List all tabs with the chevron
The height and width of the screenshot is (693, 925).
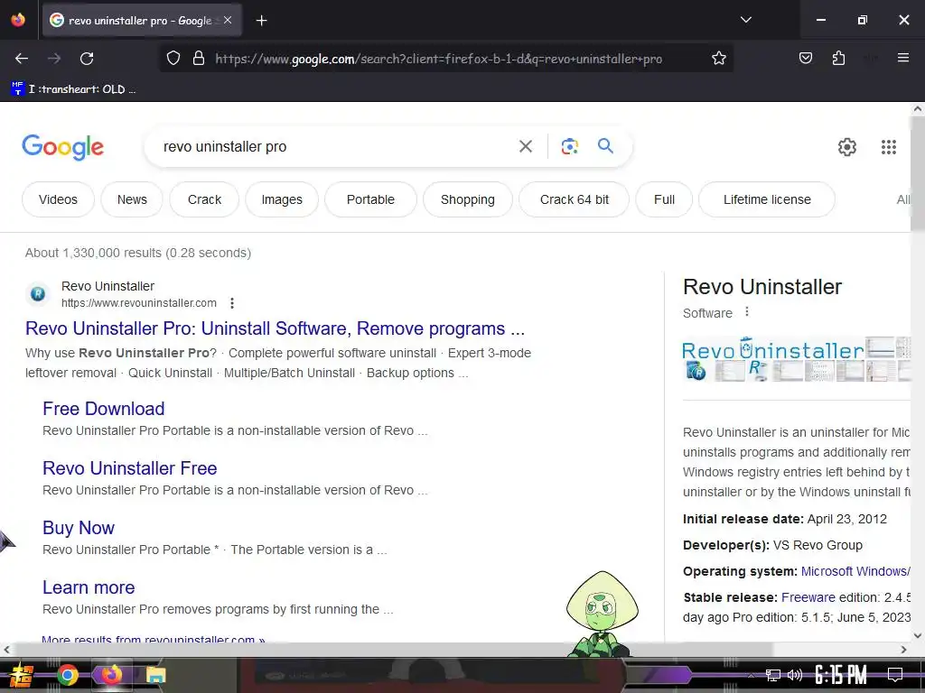[745, 20]
